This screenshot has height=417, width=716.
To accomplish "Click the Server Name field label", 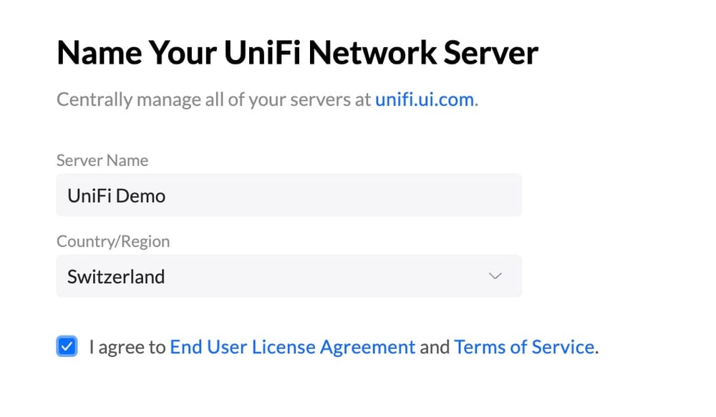I will pyautogui.click(x=102, y=160).
